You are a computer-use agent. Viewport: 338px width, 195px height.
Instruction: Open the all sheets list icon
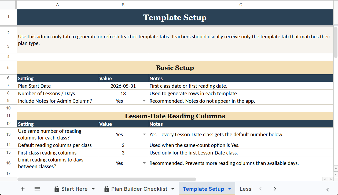[37, 189]
